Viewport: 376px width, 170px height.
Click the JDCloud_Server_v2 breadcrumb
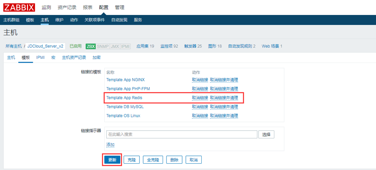tap(45, 46)
